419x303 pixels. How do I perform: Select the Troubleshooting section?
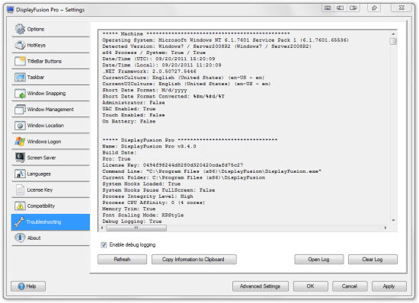[x=50, y=222]
